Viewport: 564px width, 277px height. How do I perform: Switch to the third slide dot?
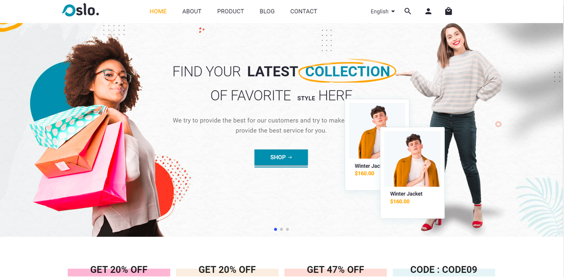click(x=287, y=229)
